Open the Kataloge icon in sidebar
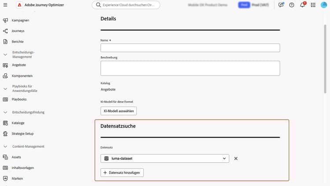Viewport: 330px width, 186px height. 5,123
